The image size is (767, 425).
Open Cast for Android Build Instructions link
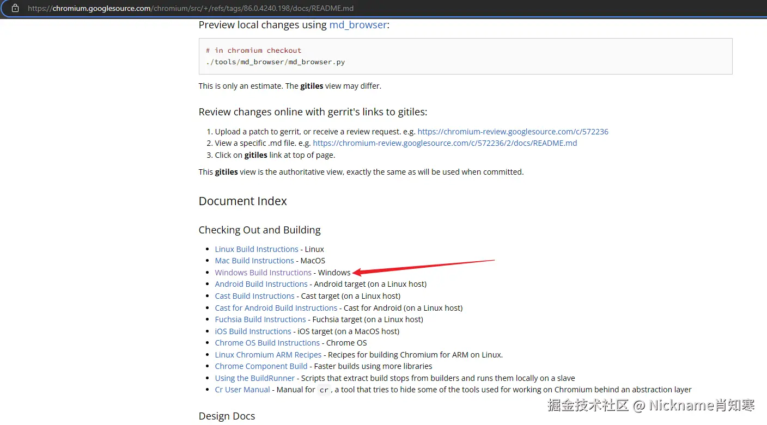click(x=276, y=308)
